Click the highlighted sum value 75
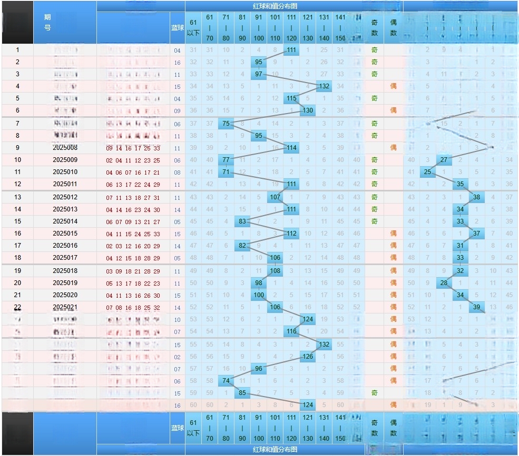 226,124
